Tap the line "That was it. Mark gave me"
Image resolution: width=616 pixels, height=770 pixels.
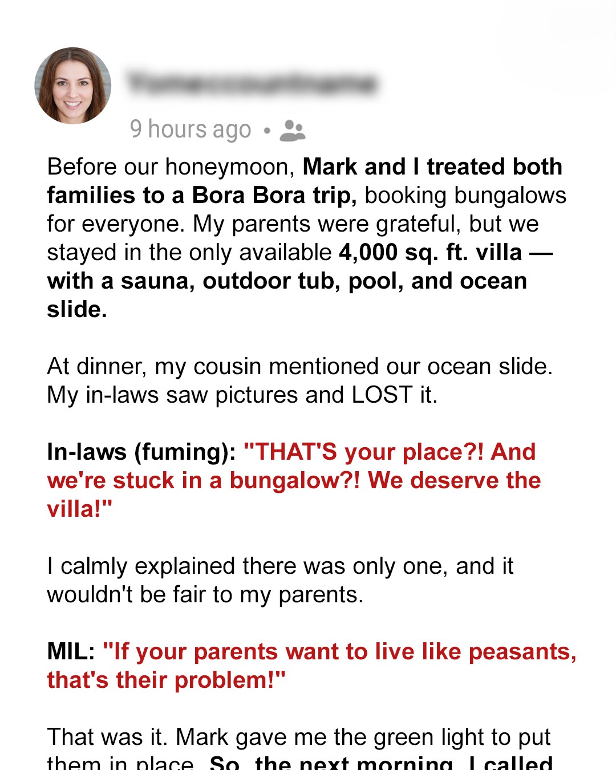point(298,737)
